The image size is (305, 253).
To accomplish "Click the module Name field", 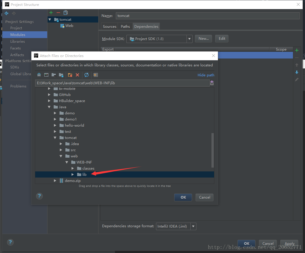I will pos(208,16).
